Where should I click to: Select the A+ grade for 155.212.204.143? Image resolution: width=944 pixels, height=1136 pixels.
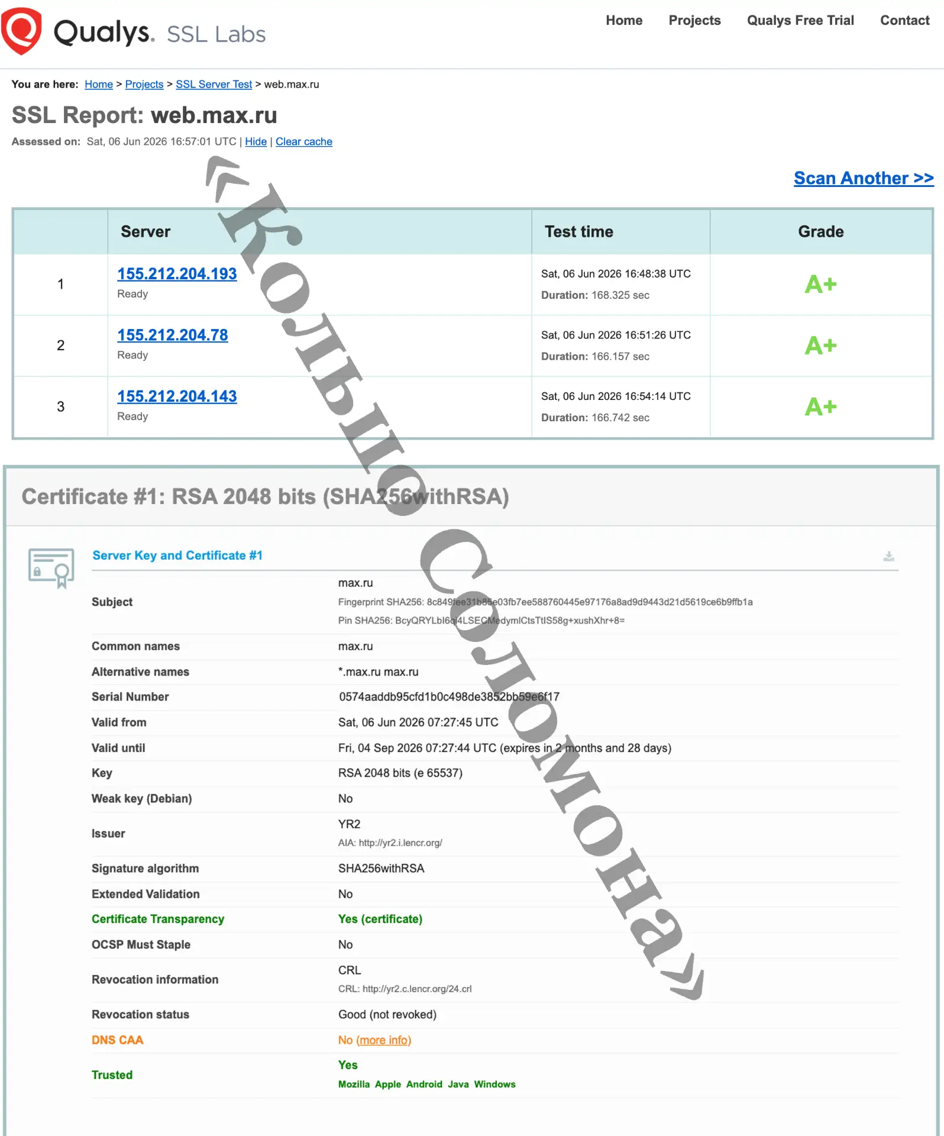[820, 407]
